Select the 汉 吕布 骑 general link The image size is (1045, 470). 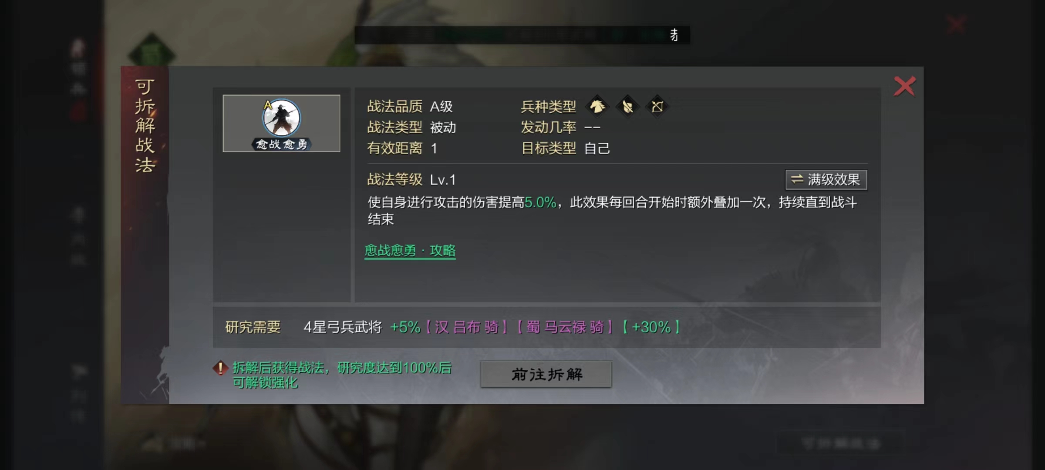466,327
